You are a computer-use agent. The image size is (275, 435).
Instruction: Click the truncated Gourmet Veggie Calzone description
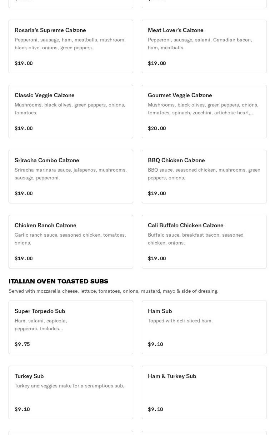[203, 109]
